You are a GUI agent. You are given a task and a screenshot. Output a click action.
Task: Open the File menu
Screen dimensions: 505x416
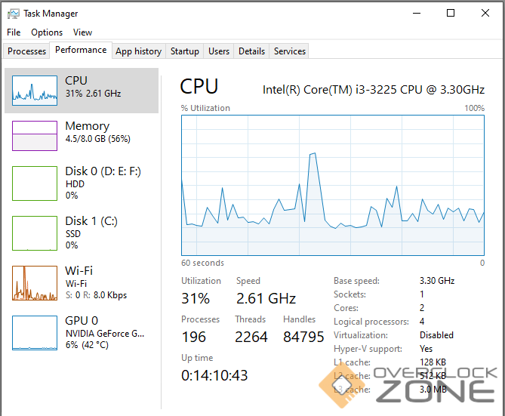(x=14, y=32)
